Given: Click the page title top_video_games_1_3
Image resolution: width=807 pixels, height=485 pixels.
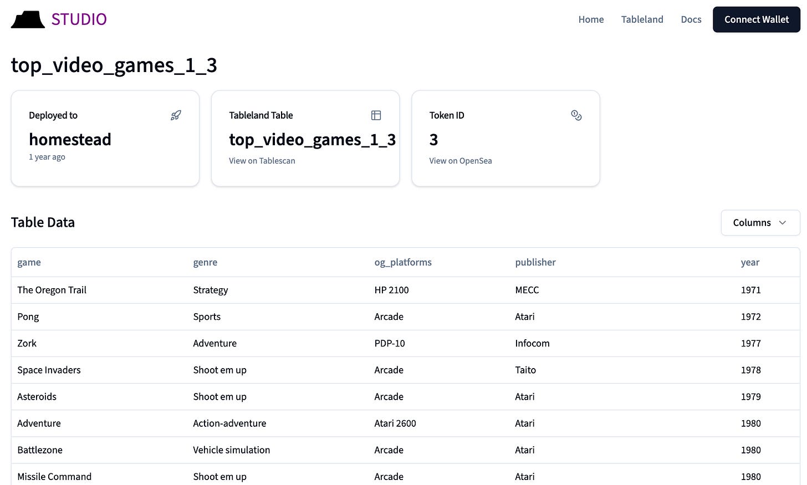Looking at the screenshot, I should (114, 65).
